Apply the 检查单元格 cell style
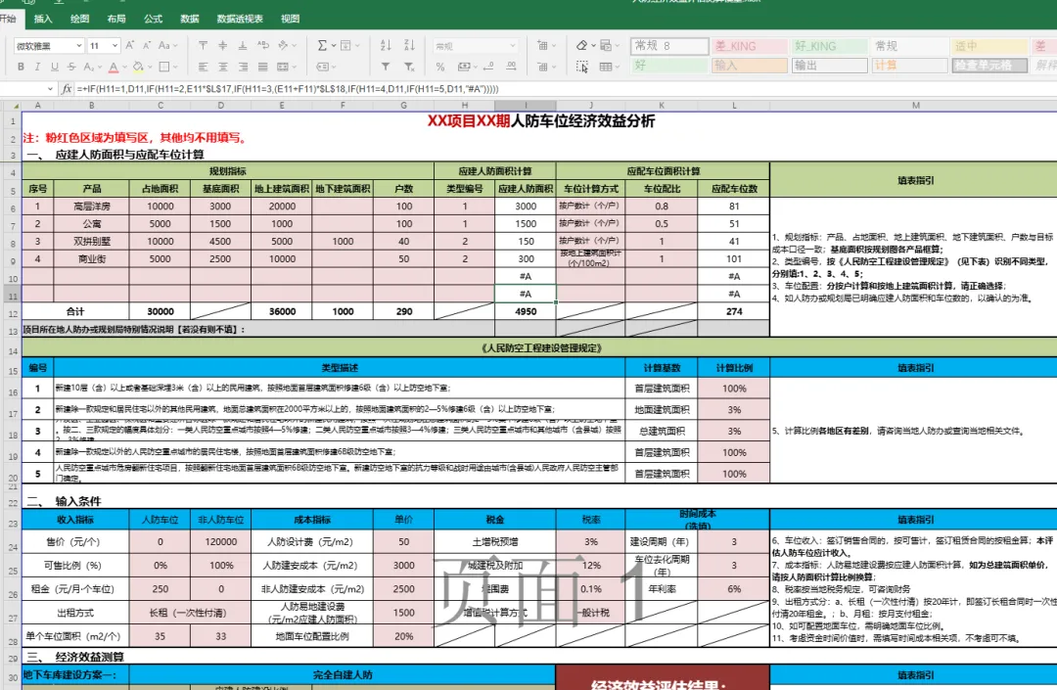 click(x=989, y=66)
